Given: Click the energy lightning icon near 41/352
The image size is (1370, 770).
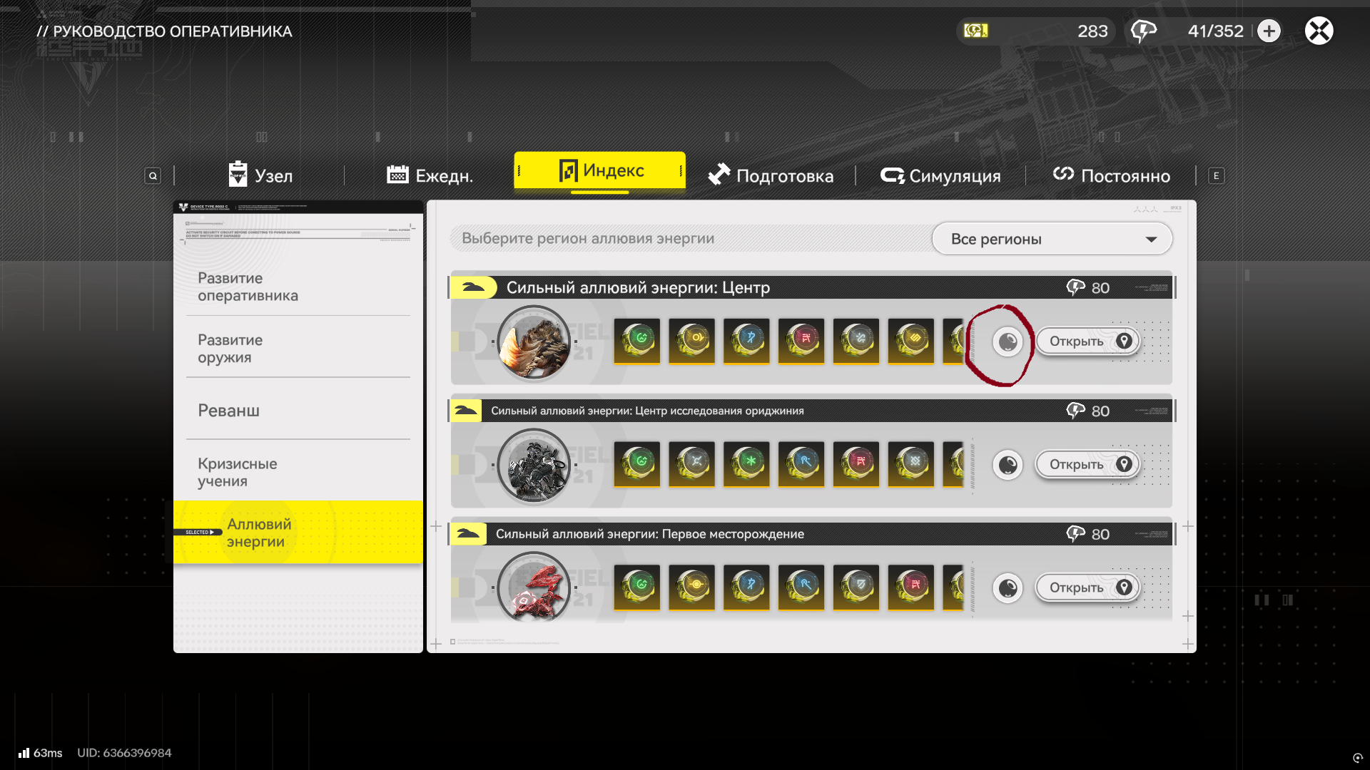Looking at the screenshot, I should tap(1144, 31).
